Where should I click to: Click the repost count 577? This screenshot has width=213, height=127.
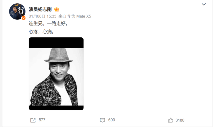tap(42, 120)
